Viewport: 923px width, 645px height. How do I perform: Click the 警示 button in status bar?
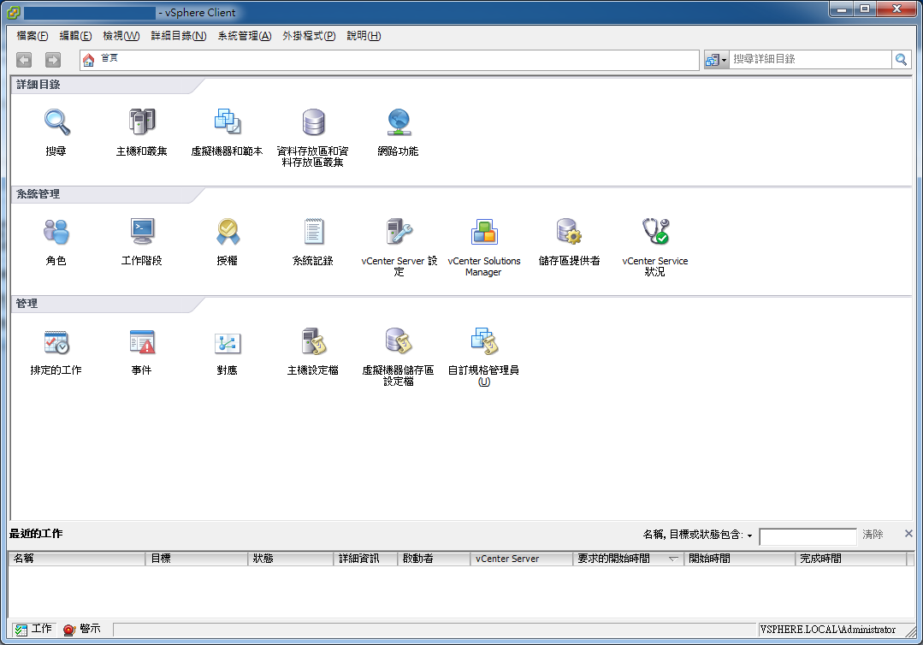[x=82, y=629]
